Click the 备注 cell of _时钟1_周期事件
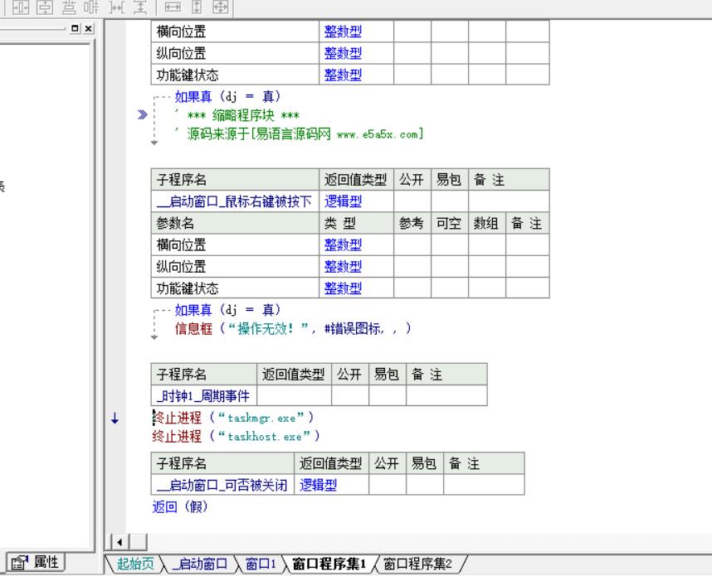Viewport: 712px width, 576px height. 446,396
